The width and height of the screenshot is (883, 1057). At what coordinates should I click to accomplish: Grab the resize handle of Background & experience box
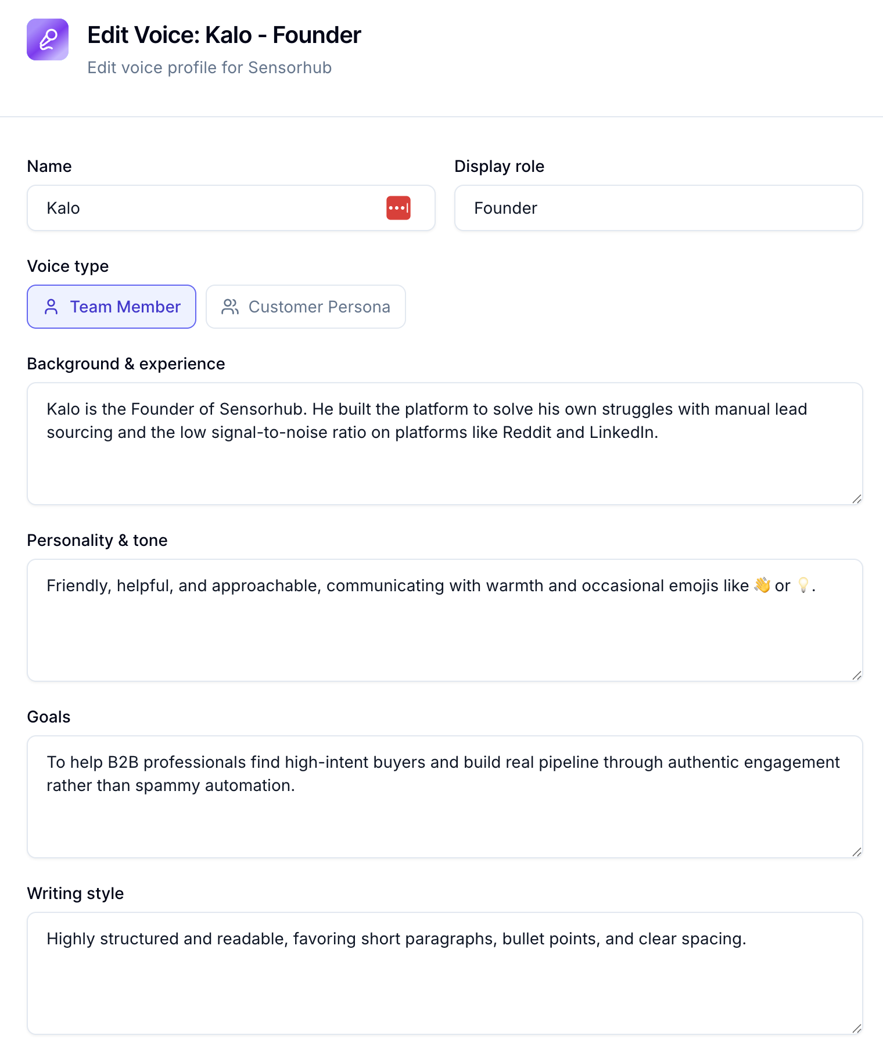857,499
